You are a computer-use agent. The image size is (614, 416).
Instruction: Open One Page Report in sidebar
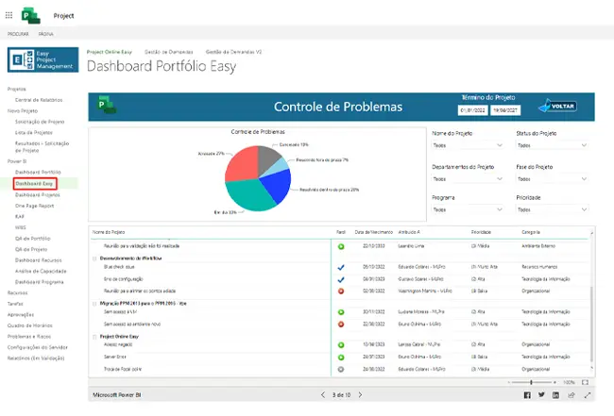(x=34, y=206)
